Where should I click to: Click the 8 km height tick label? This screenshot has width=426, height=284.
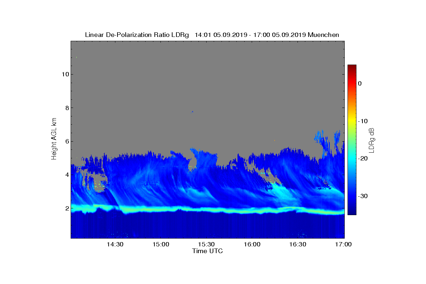click(66, 108)
